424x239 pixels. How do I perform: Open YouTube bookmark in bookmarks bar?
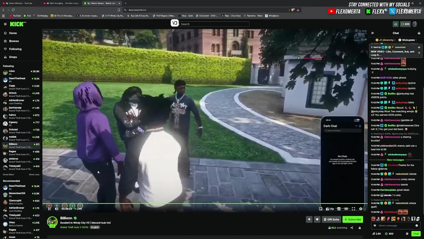click(16, 16)
